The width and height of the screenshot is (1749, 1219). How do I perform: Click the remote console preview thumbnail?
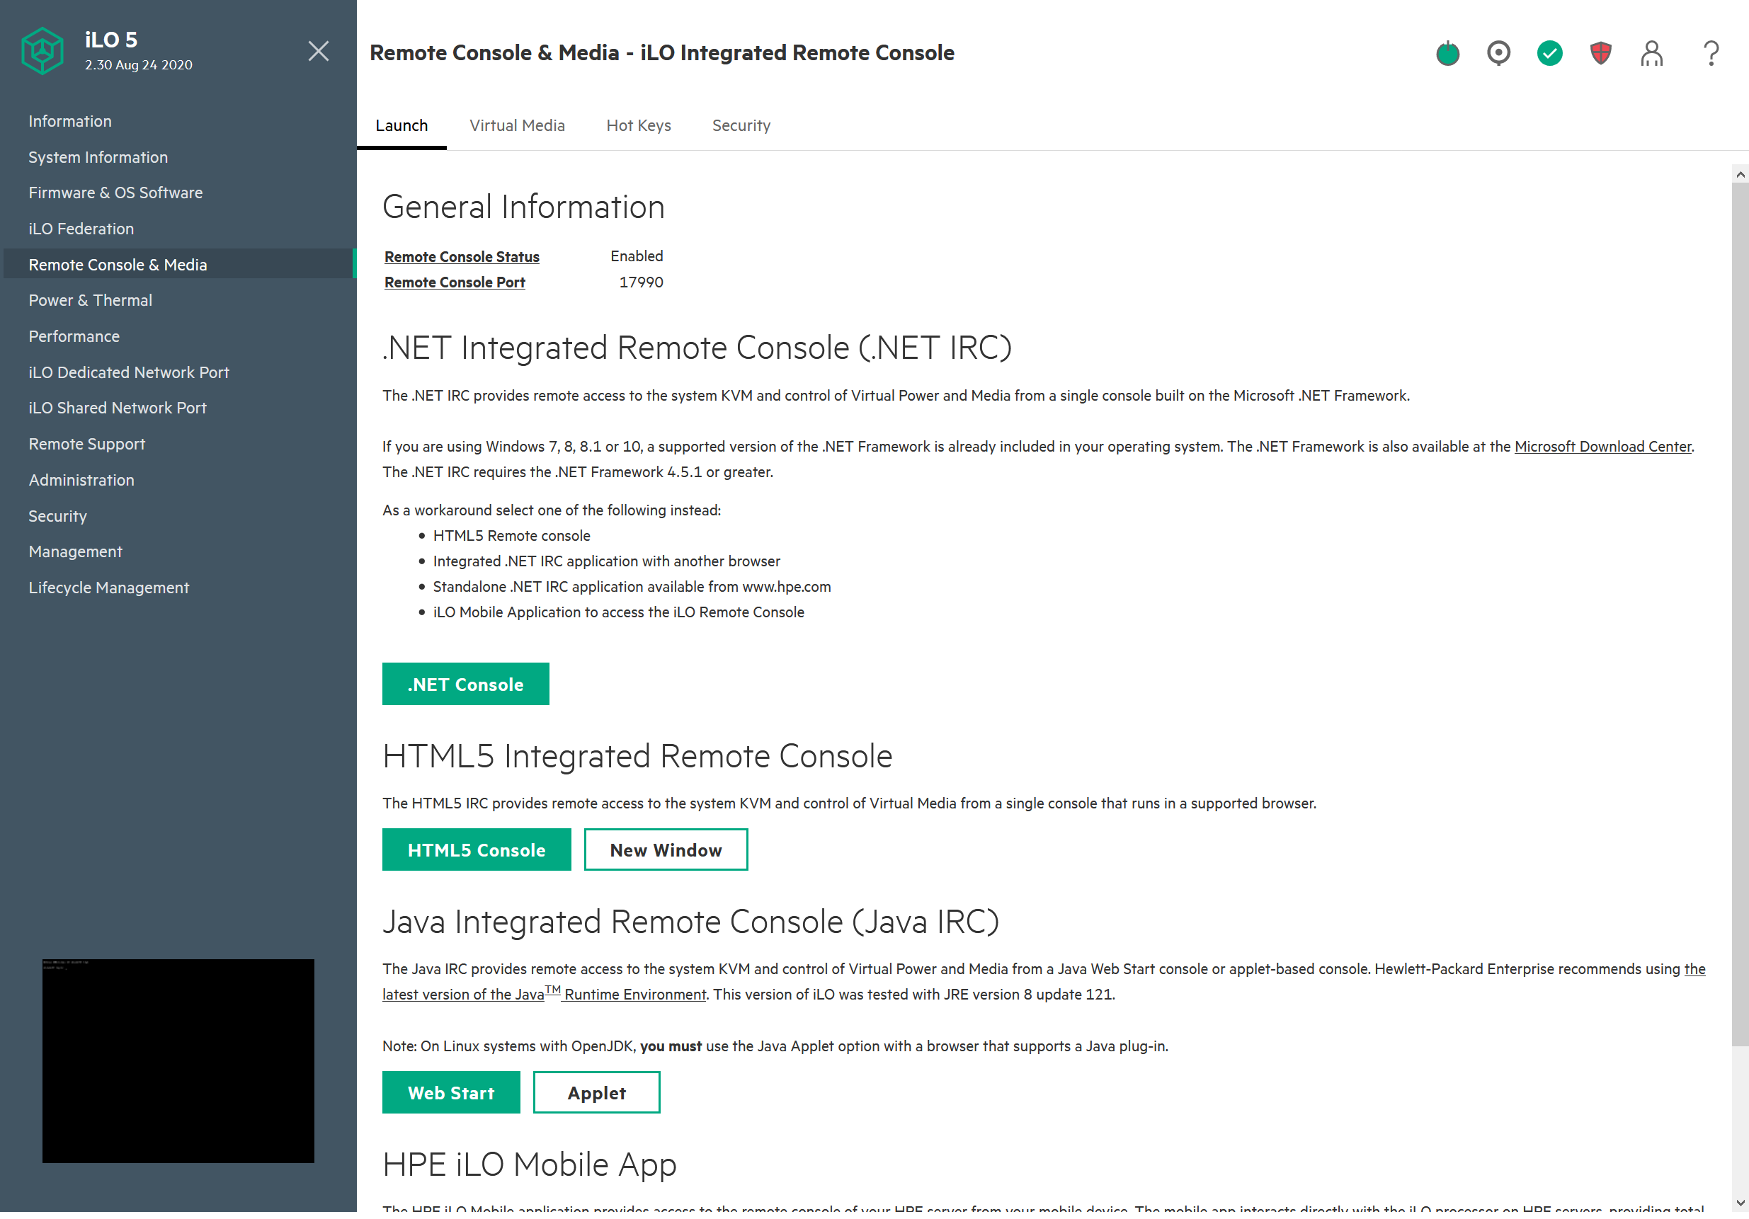(x=178, y=1060)
